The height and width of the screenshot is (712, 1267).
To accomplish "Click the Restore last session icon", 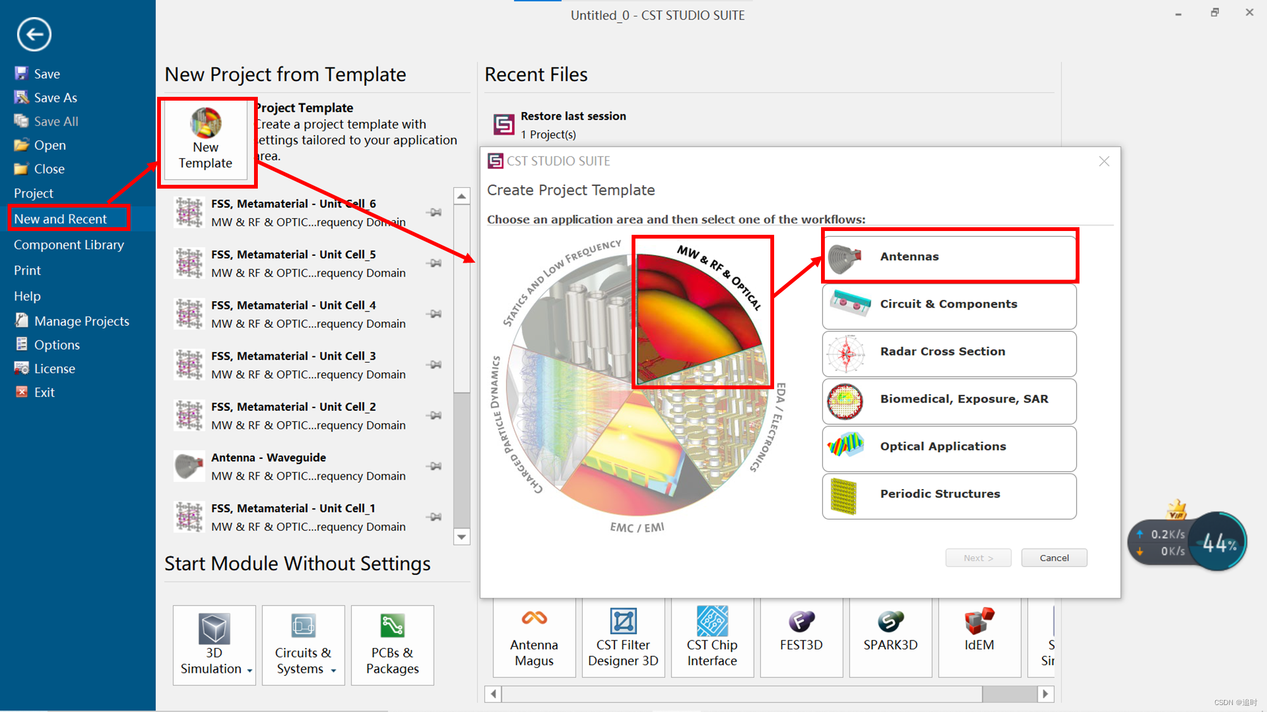I will pyautogui.click(x=504, y=124).
